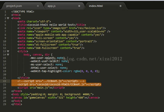This screenshot has height=112, width=164.
Task: Click the 360-fullscreen meta line
Action: tap(51, 48)
